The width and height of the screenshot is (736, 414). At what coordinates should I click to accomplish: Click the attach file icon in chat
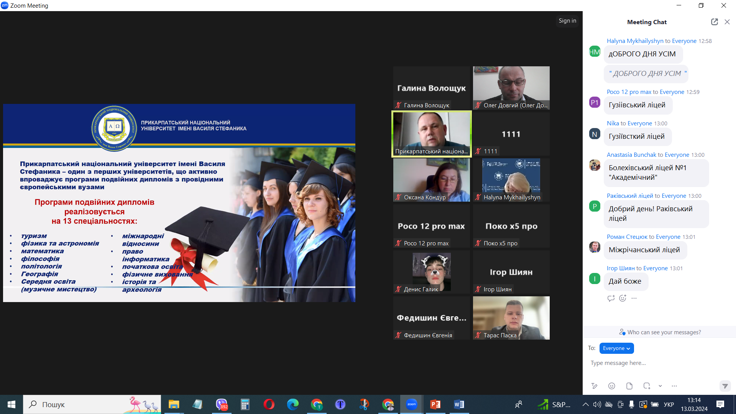tap(629, 386)
